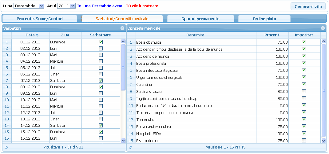The width and height of the screenshot is (329, 154).
Task: Toggle Impozitat for Accident de munca
Action: pyautogui.click(x=304, y=56)
